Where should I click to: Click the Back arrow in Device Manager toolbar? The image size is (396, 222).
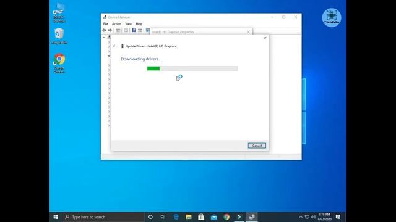click(104, 30)
